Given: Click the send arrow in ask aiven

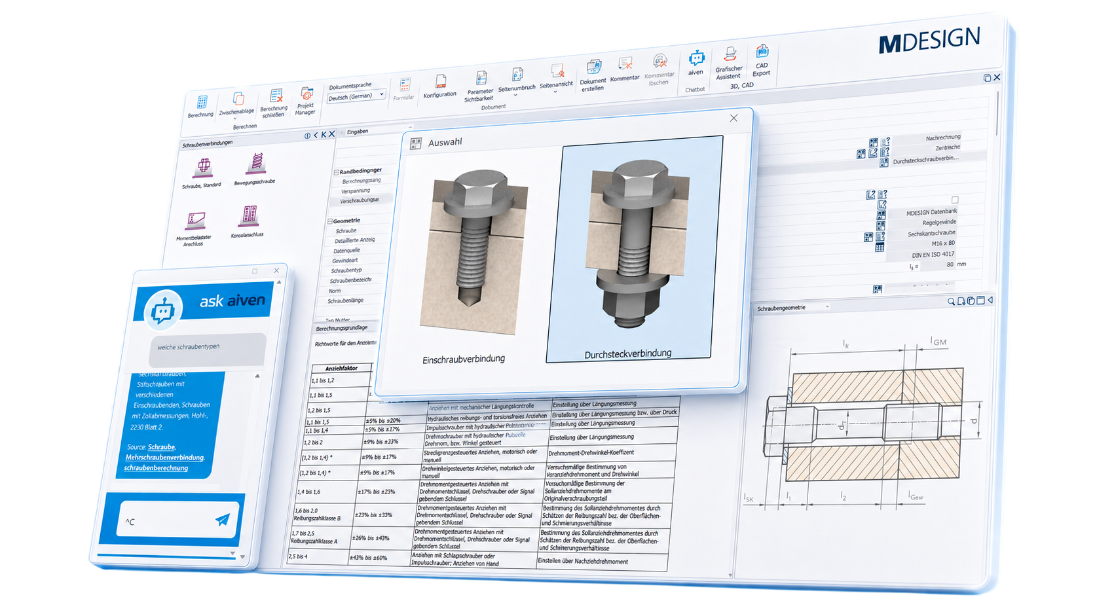Looking at the screenshot, I should click(x=222, y=520).
